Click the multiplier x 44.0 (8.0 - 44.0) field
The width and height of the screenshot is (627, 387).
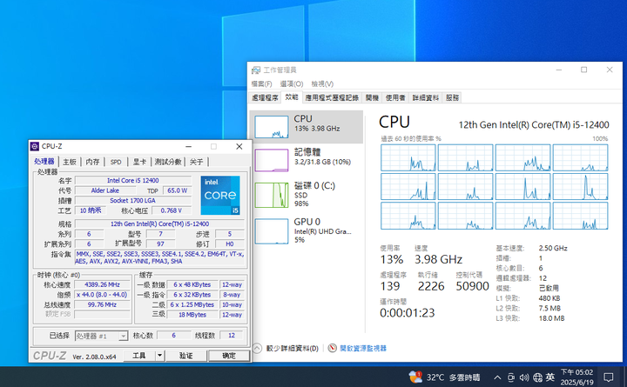tap(103, 295)
